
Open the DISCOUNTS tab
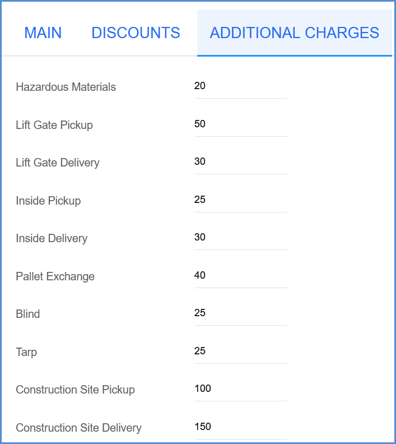coord(136,33)
